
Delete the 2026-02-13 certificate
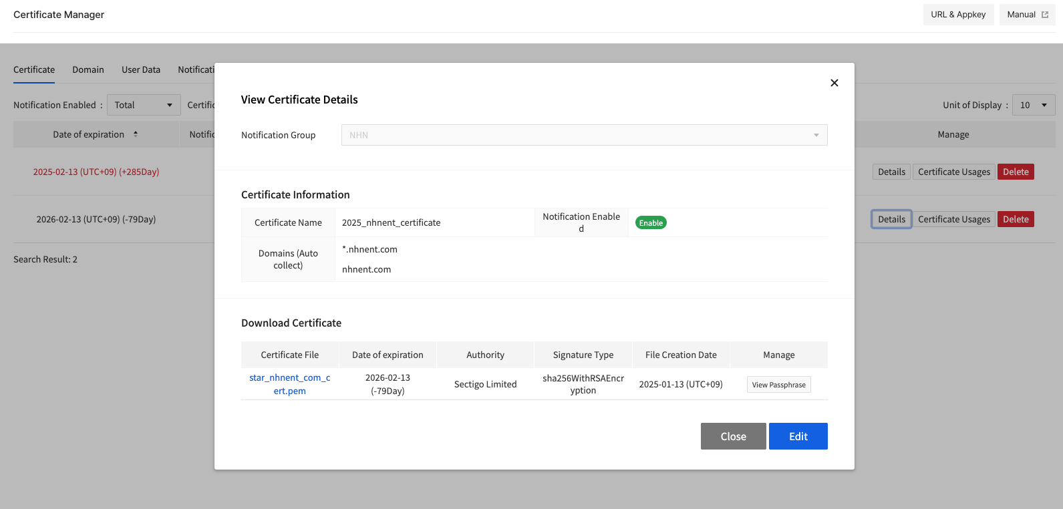pyautogui.click(x=1016, y=219)
